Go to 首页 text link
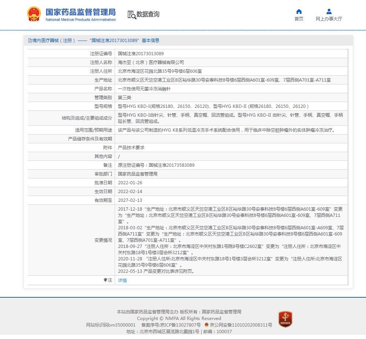Screen dimensions: 366x339 (299, 19)
